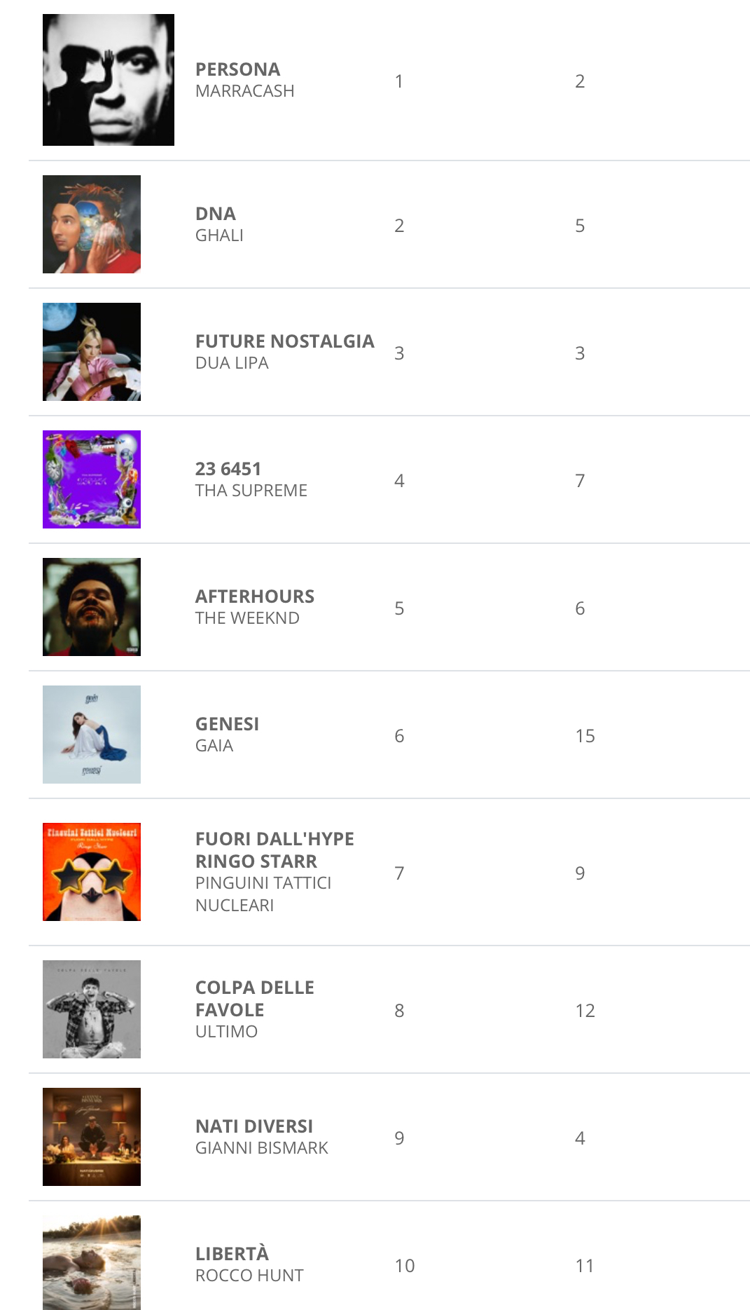Open the Nati Diversi album cover
Image resolution: width=750 pixels, height=1310 pixels.
(x=92, y=1137)
